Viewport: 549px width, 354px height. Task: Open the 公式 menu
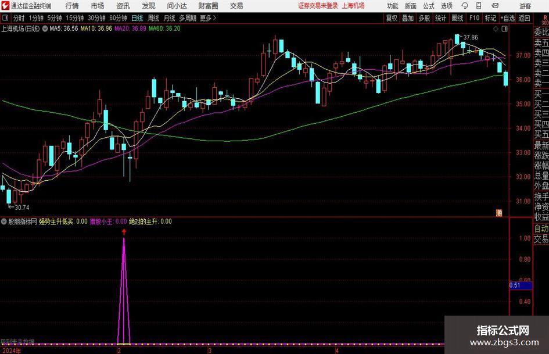click(x=428, y=6)
